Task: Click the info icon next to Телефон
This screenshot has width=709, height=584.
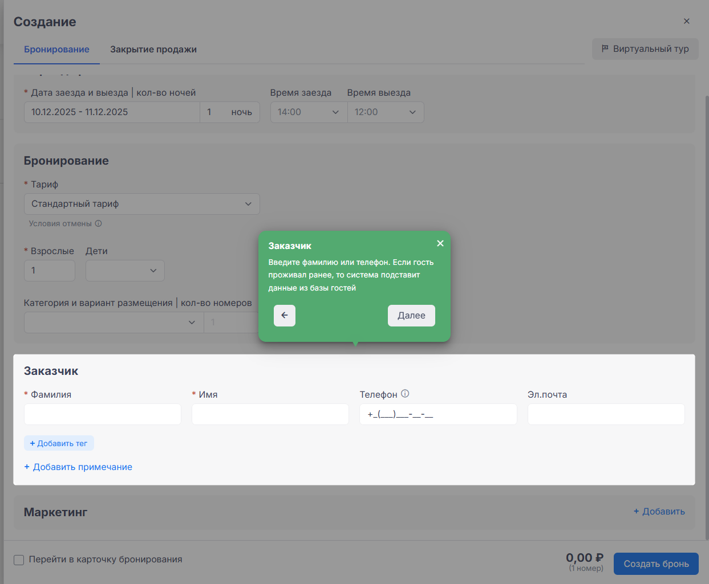Action: click(405, 394)
